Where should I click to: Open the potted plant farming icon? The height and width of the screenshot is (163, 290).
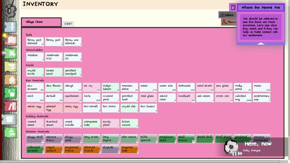11,92
